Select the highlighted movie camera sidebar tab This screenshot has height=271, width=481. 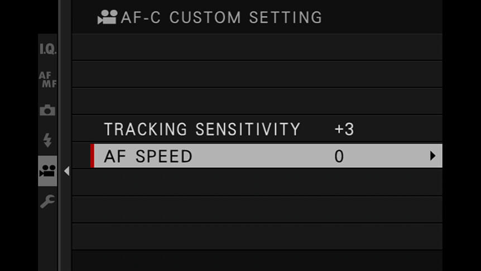click(47, 171)
